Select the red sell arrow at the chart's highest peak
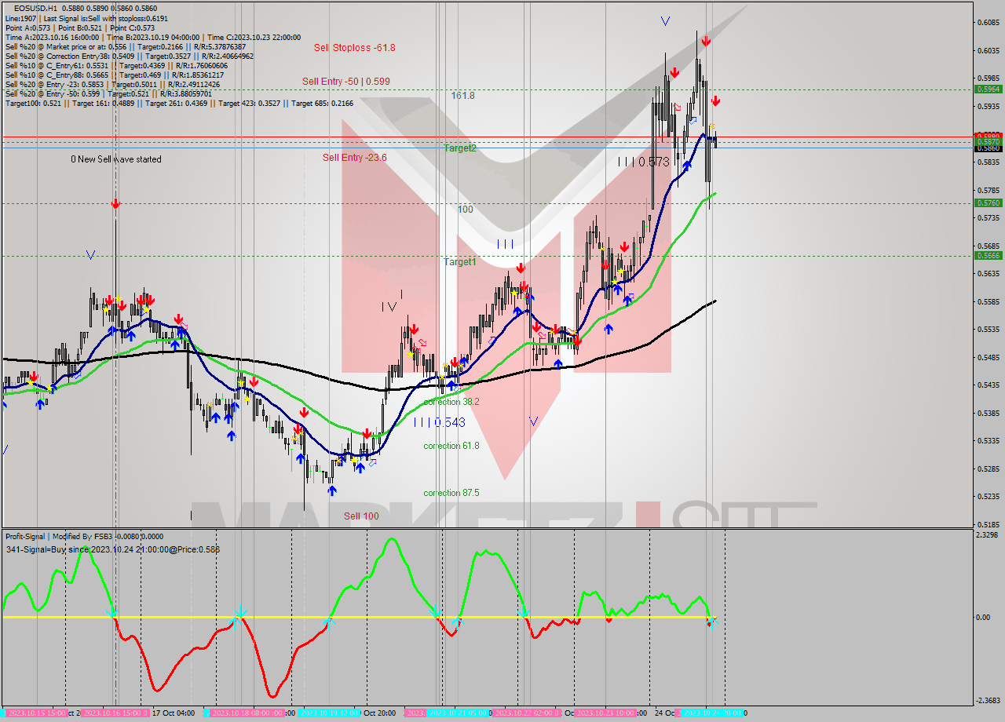The height and width of the screenshot is (722, 1005). pyautogui.click(x=706, y=40)
